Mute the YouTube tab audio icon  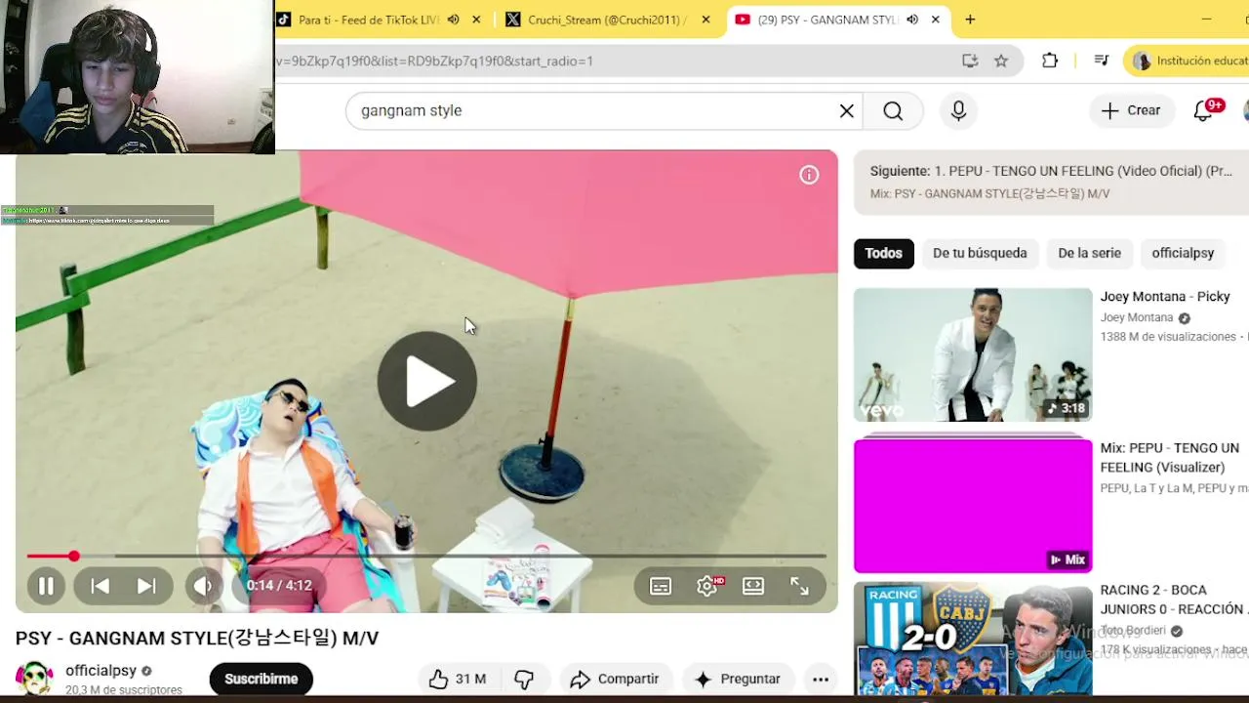(911, 20)
